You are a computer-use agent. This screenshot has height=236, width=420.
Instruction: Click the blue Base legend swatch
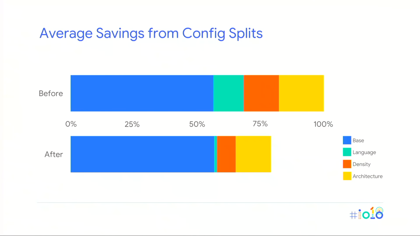347,140
